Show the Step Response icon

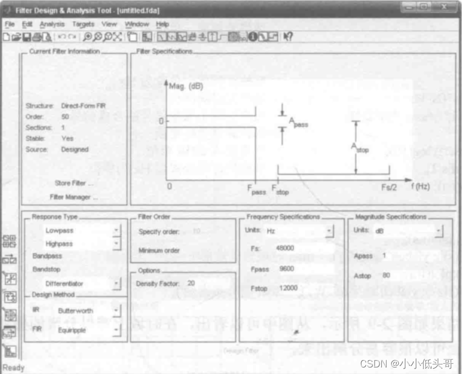pyautogui.click(x=223, y=37)
